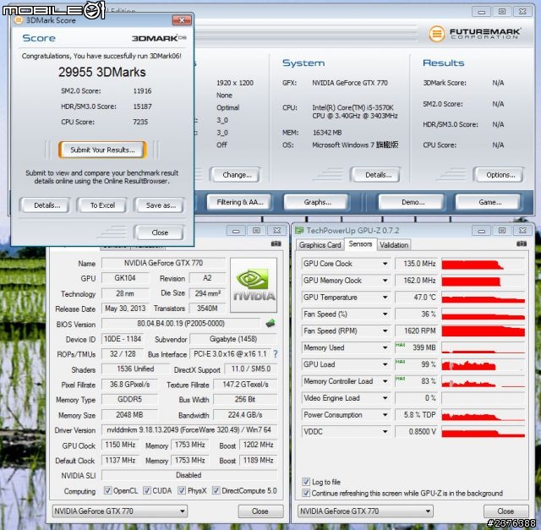The width and height of the screenshot is (541, 530).
Task: Click the camera icon in GPU-Z Graphics Card window
Action: point(276,243)
